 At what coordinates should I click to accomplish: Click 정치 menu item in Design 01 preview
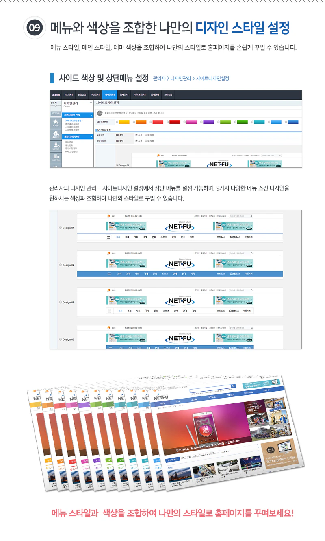point(118,237)
